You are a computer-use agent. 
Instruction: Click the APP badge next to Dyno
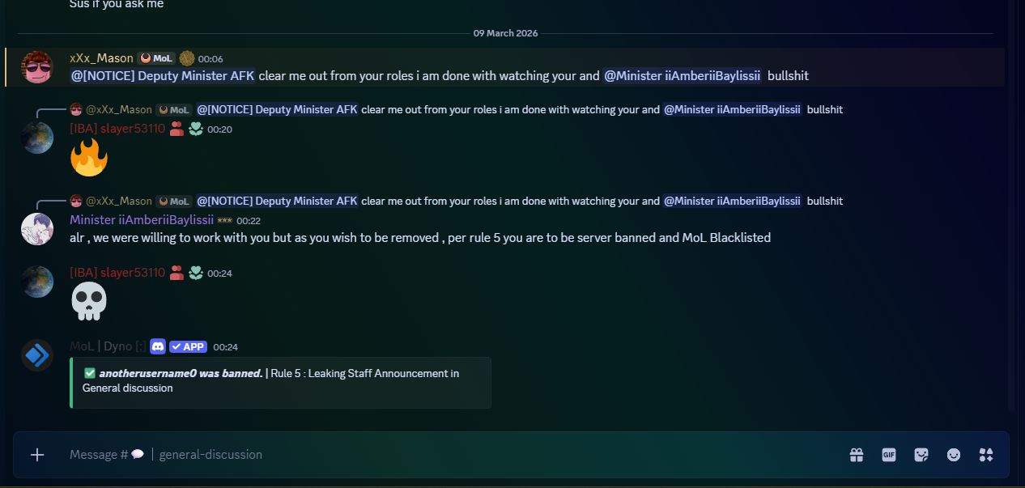point(188,346)
